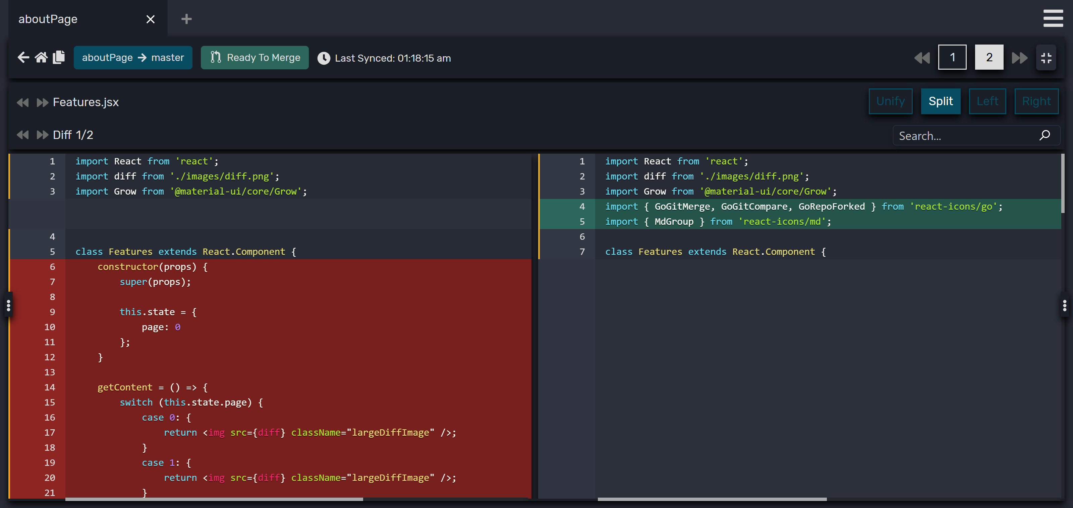
Task: Go to the next diff arrow
Action: click(42, 135)
